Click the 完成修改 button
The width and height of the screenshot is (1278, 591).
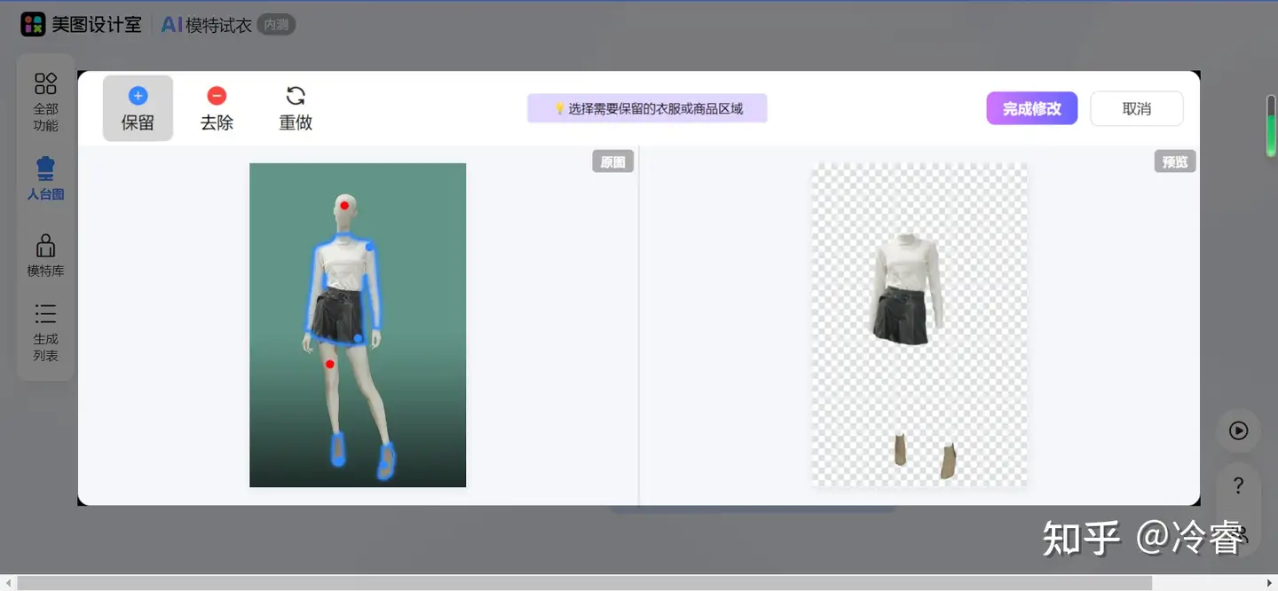[x=1031, y=108]
